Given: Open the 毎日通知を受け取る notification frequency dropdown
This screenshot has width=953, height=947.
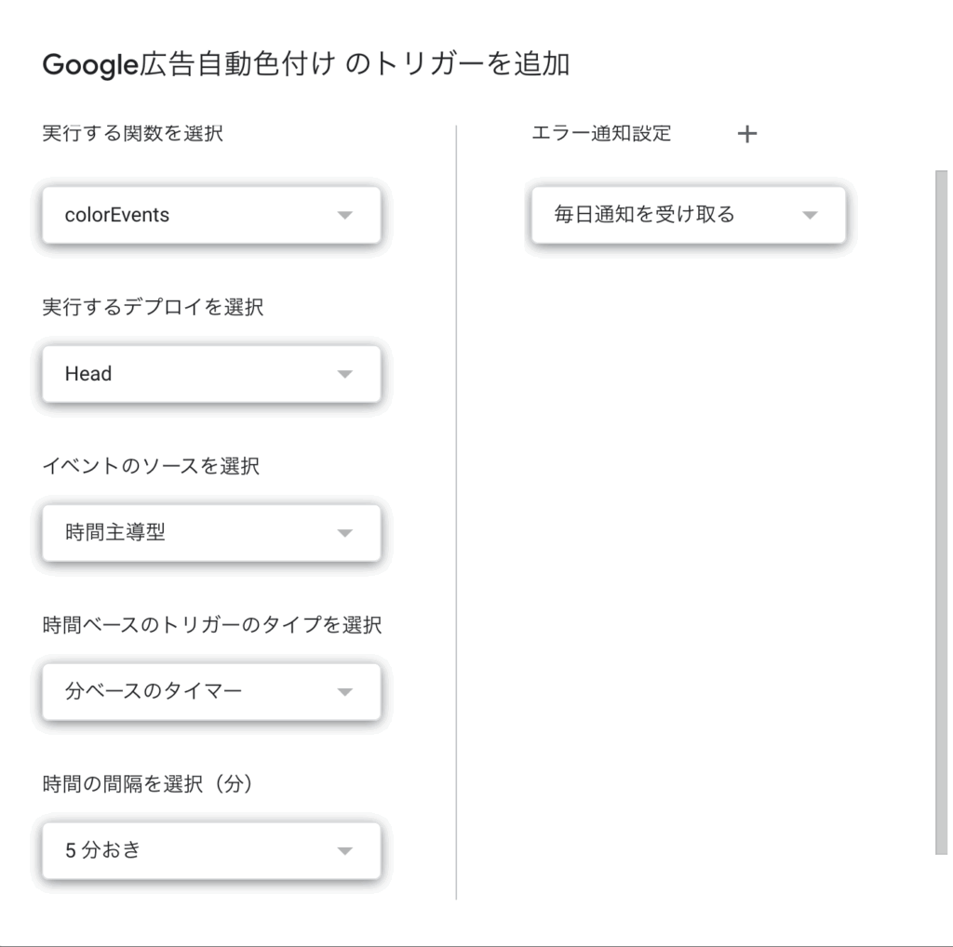Looking at the screenshot, I should [689, 215].
